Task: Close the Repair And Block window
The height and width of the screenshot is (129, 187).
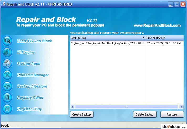Action: pyautogui.click(x=183, y=4)
